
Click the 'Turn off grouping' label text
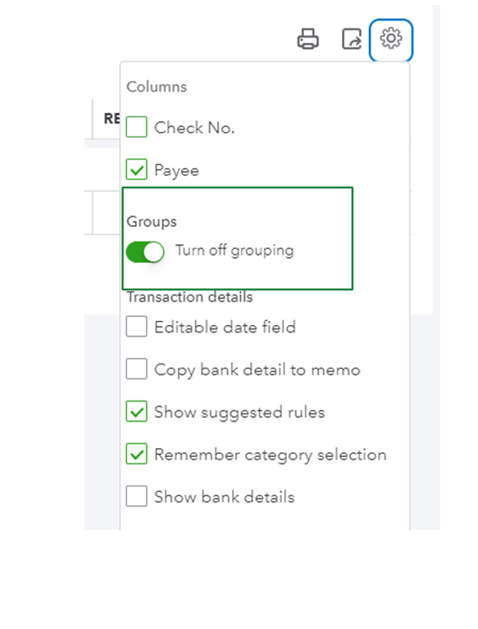coord(234,251)
